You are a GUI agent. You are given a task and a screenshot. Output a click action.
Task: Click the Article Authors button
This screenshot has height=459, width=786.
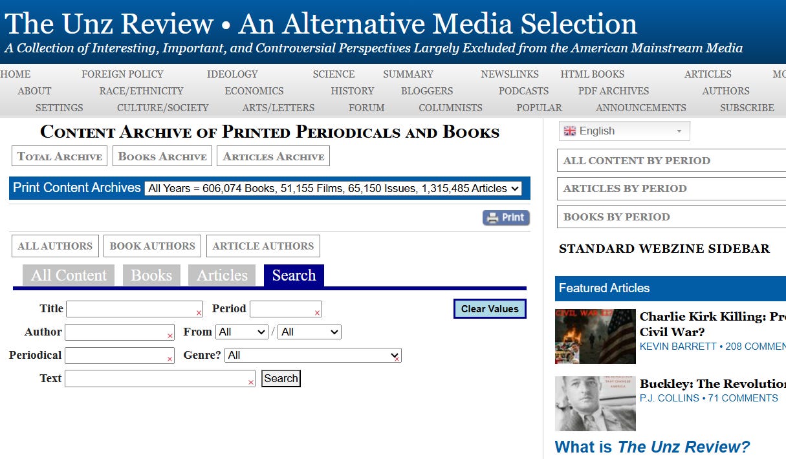click(x=263, y=246)
